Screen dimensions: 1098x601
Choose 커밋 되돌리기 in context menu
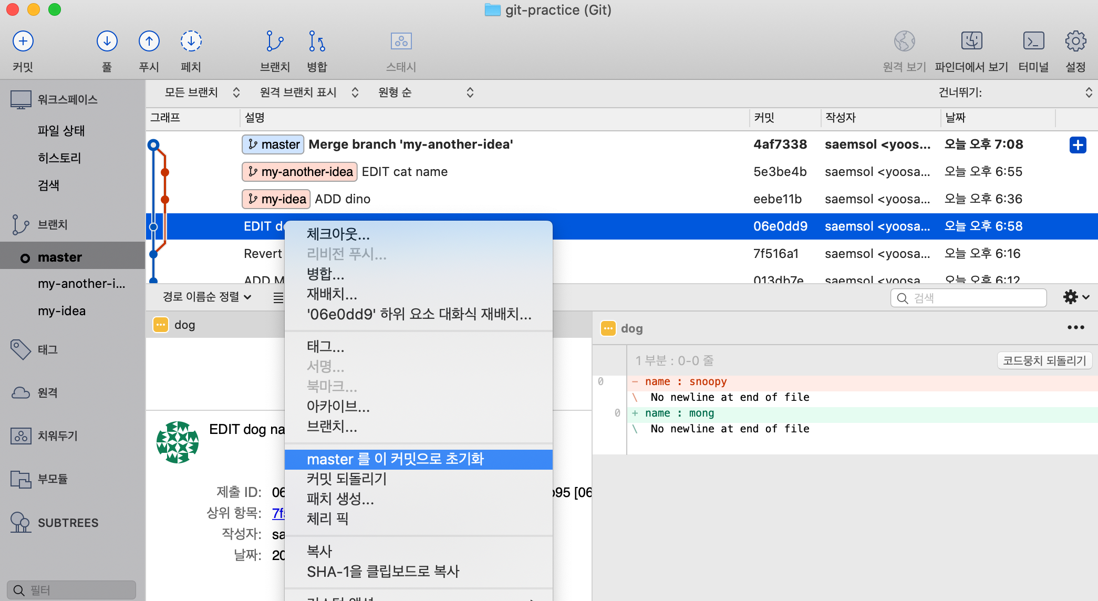tap(418, 479)
